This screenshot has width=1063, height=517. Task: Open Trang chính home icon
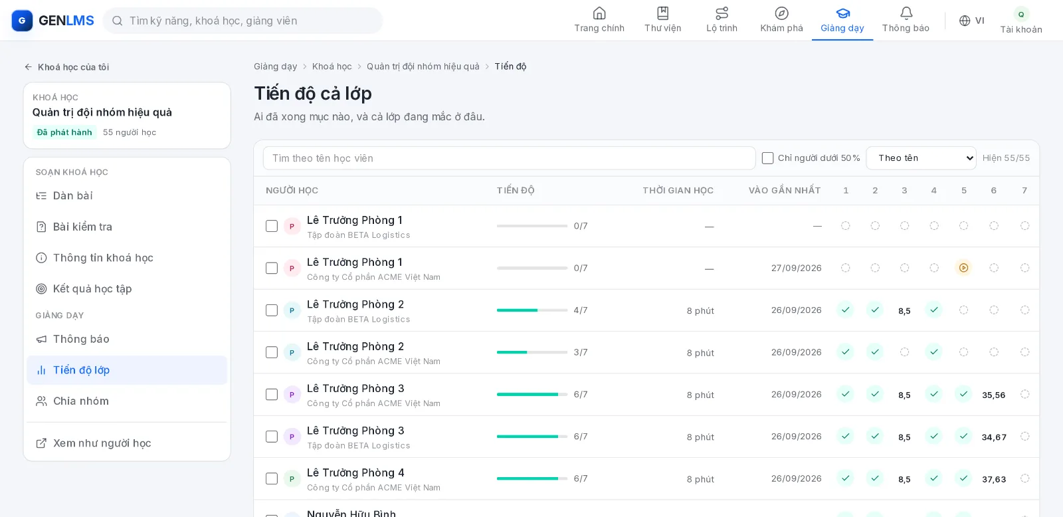point(599,13)
